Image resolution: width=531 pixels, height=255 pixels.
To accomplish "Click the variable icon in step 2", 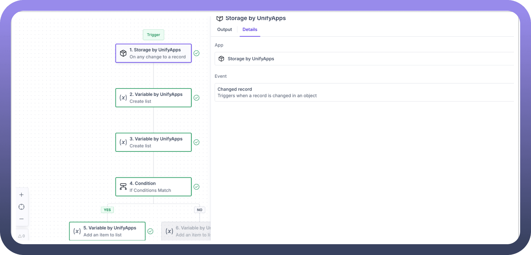I will 123,98.
